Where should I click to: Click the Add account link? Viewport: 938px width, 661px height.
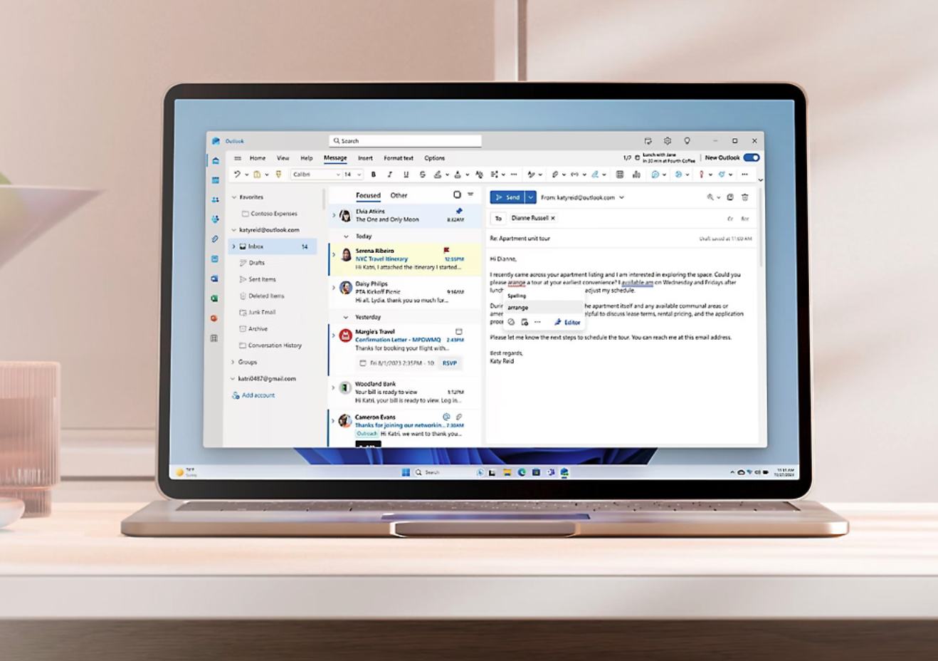click(258, 395)
